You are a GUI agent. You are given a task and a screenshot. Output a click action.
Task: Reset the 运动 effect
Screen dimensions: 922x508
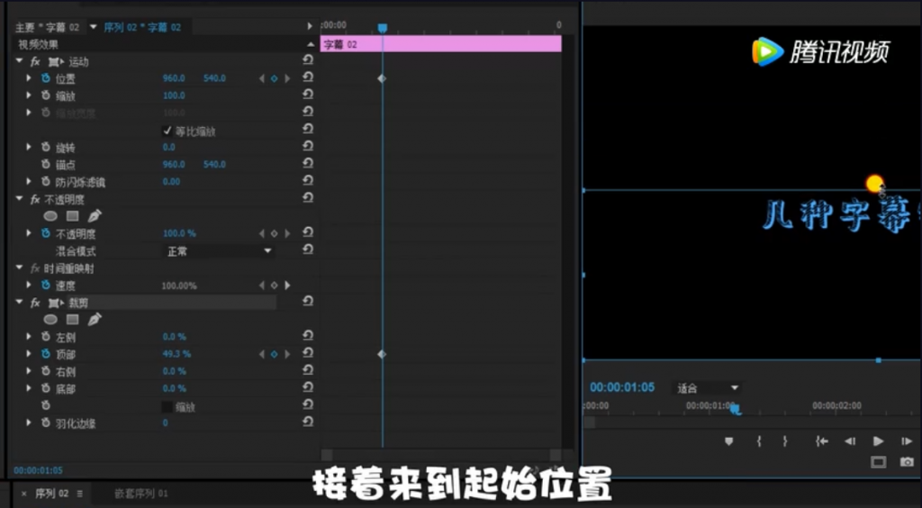pos(308,60)
